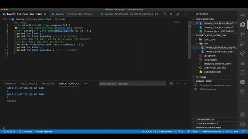Click the bin breadcrumb segment
The height and width of the screenshot is (139, 248).
[5, 19]
